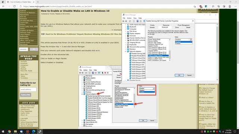This screenshot has width=239, height=134.
Task: Click the email address input field
Action: [28, 89]
